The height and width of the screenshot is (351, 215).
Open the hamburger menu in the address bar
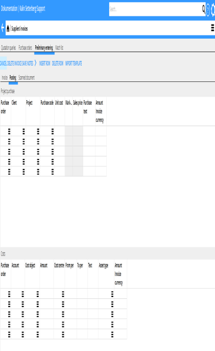212,28
